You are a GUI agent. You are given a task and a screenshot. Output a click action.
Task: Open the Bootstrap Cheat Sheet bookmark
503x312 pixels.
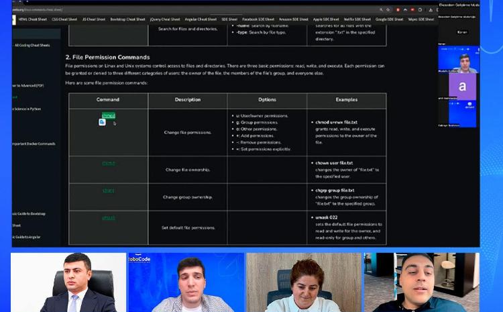[127, 19]
